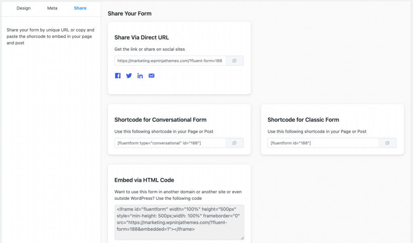Focus the classic form shortcode field

pyautogui.click(x=323, y=143)
